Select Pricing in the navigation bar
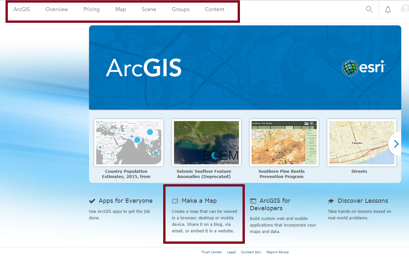409x261 pixels. (x=91, y=9)
